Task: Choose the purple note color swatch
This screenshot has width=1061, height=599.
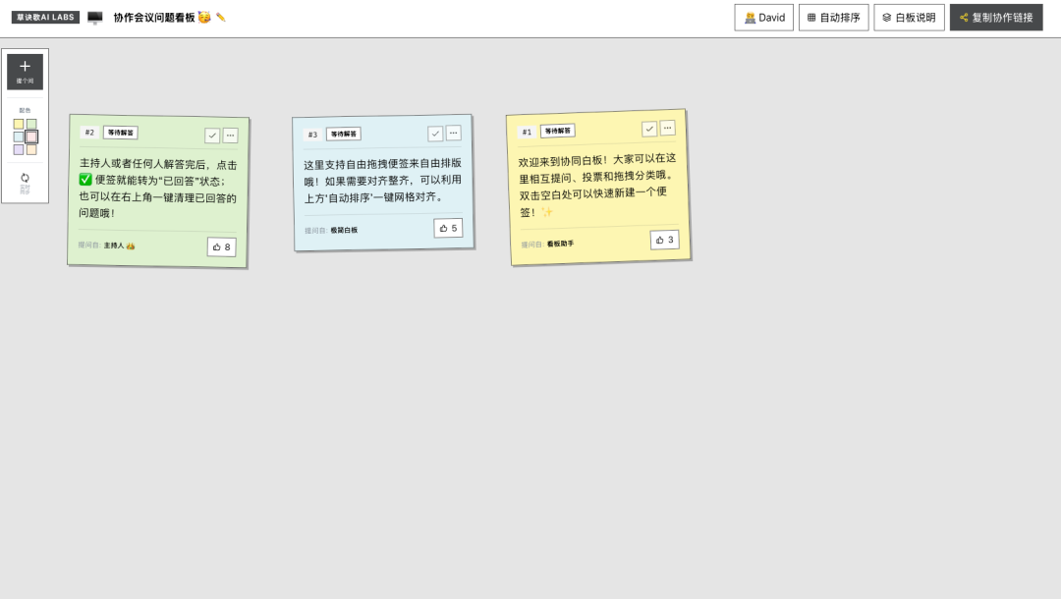Action: pyautogui.click(x=19, y=149)
